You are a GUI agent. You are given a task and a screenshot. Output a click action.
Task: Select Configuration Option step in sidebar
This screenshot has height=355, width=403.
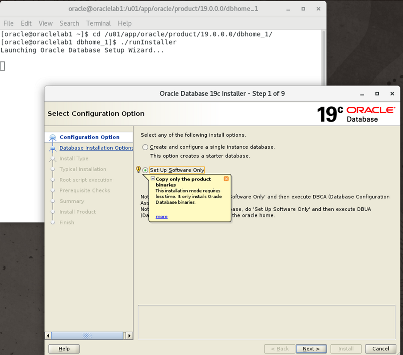pos(89,137)
